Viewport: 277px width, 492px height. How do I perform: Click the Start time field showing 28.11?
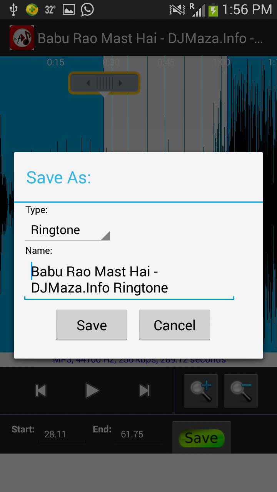point(62,434)
